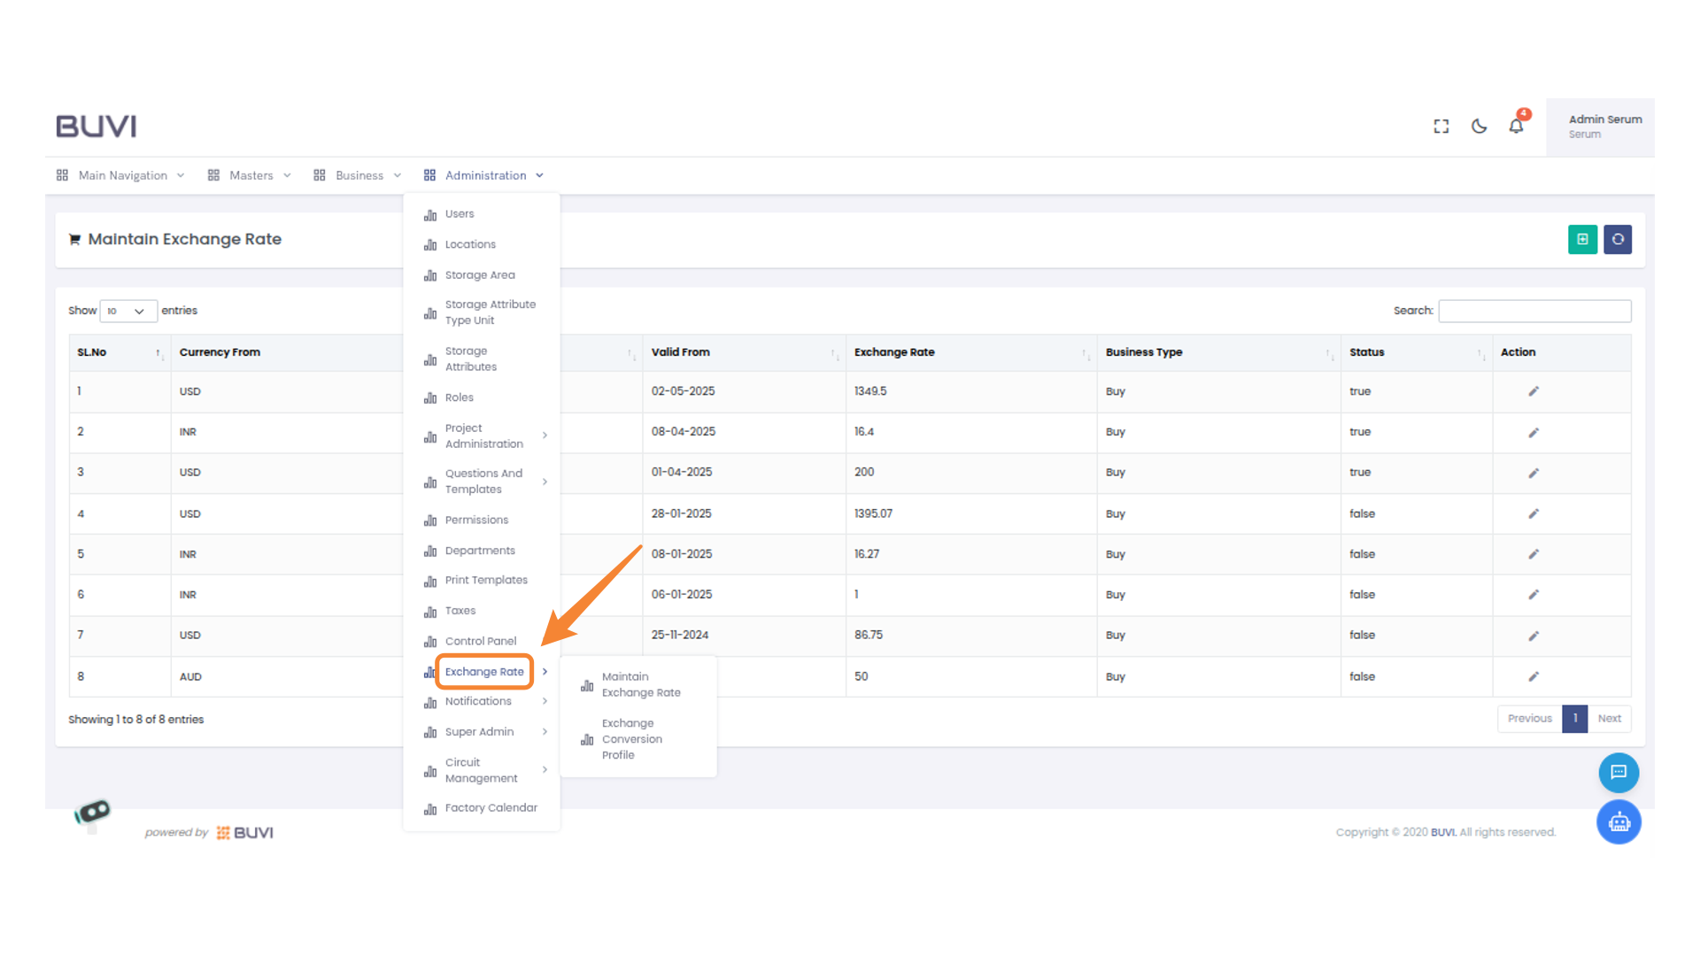This screenshot has width=1700, height=956.
Task: Click green add exchange rate icon
Action: [x=1581, y=239]
